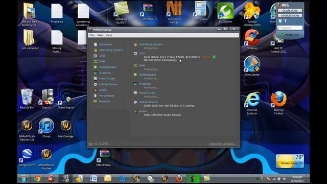Click the AVG gadget search field
The height and width of the screenshot is (184, 327).
[290, 28]
